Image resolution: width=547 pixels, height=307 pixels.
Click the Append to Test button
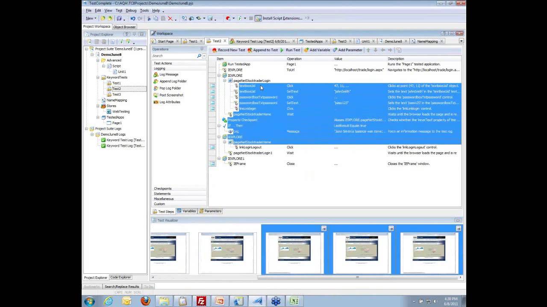pyautogui.click(x=262, y=50)
